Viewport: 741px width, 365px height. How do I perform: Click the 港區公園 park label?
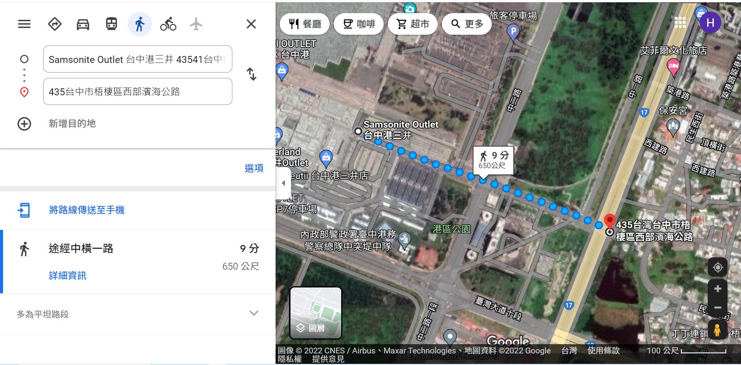[x=452, y=229]
